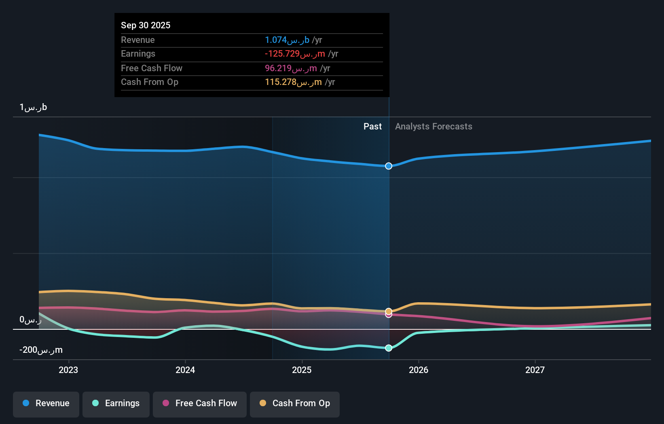The height and width of the screenshot is (424, 664).
Task: Select the Earnings data point marker on the chart
Action: click(x=388, y=348)
